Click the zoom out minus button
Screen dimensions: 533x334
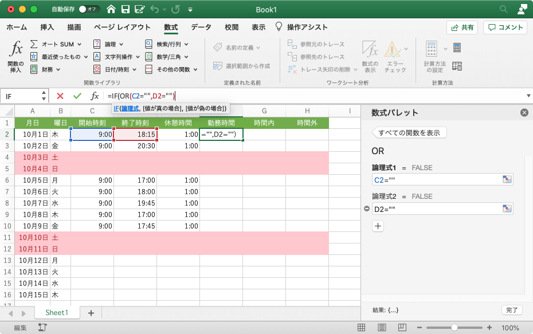point(419,328)
